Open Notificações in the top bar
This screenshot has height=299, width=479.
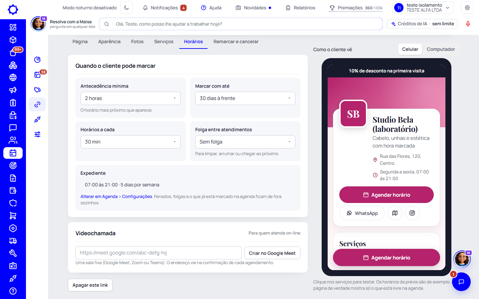point(165,8)
